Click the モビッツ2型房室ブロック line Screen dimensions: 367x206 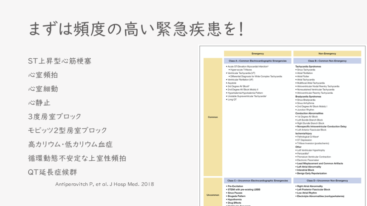pos(67,131)
